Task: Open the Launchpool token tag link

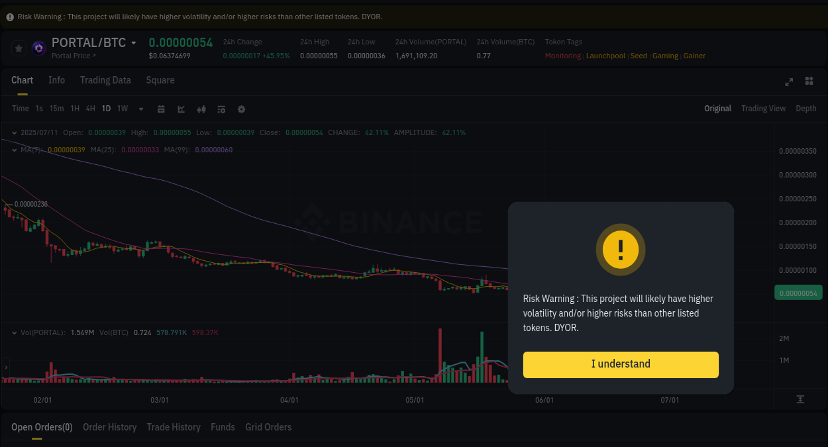Action: [605, 56]
